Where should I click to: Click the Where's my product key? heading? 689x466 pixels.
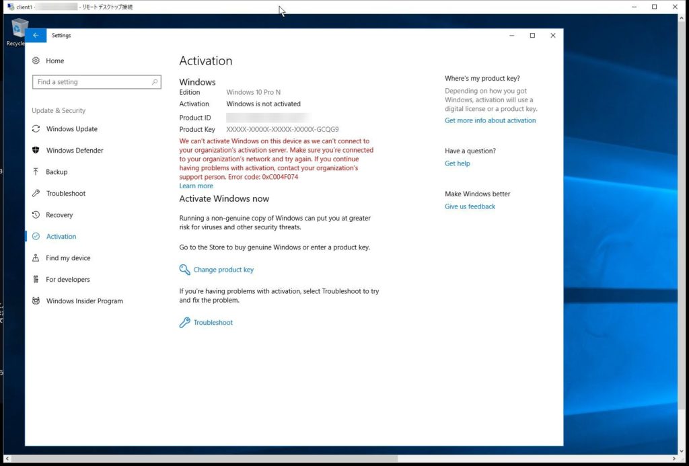(x=482, y=79)
